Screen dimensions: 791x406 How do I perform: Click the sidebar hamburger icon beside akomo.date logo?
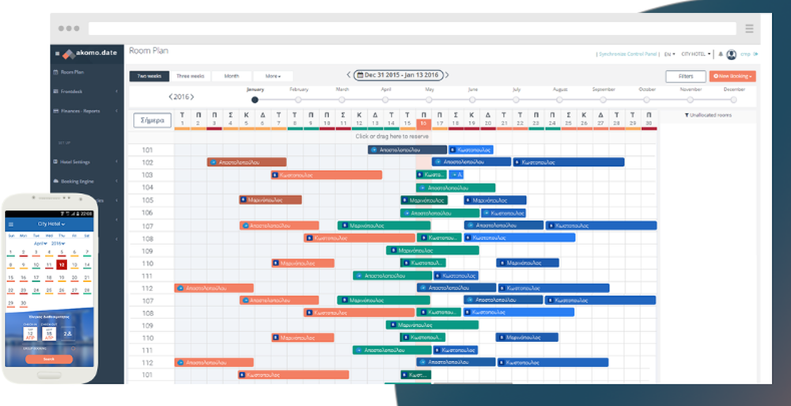(57, 54)
